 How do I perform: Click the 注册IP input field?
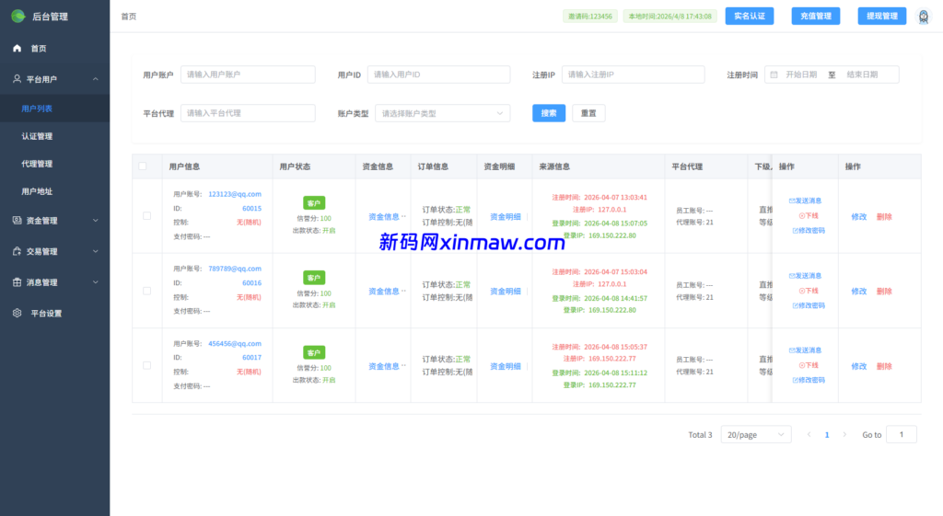coord(634,75)
